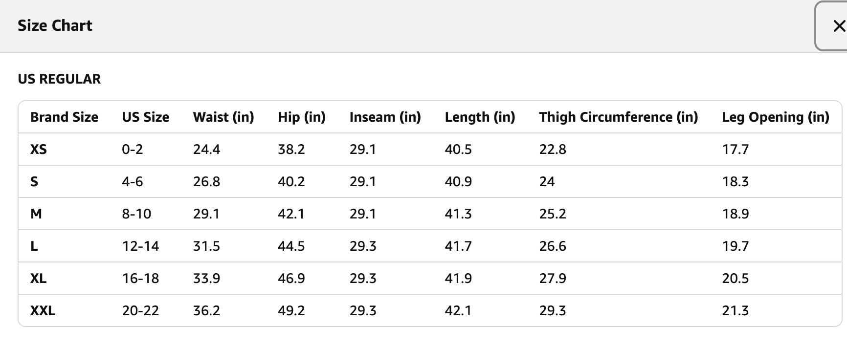The image size is (847, 348).
Task: Click the Leg Opening (in) header
Action: tap(775, 117)
